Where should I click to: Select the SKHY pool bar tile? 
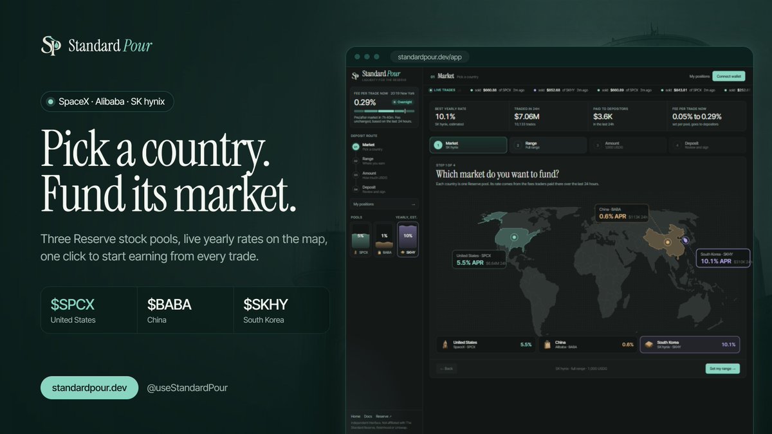tap(409, 240)
